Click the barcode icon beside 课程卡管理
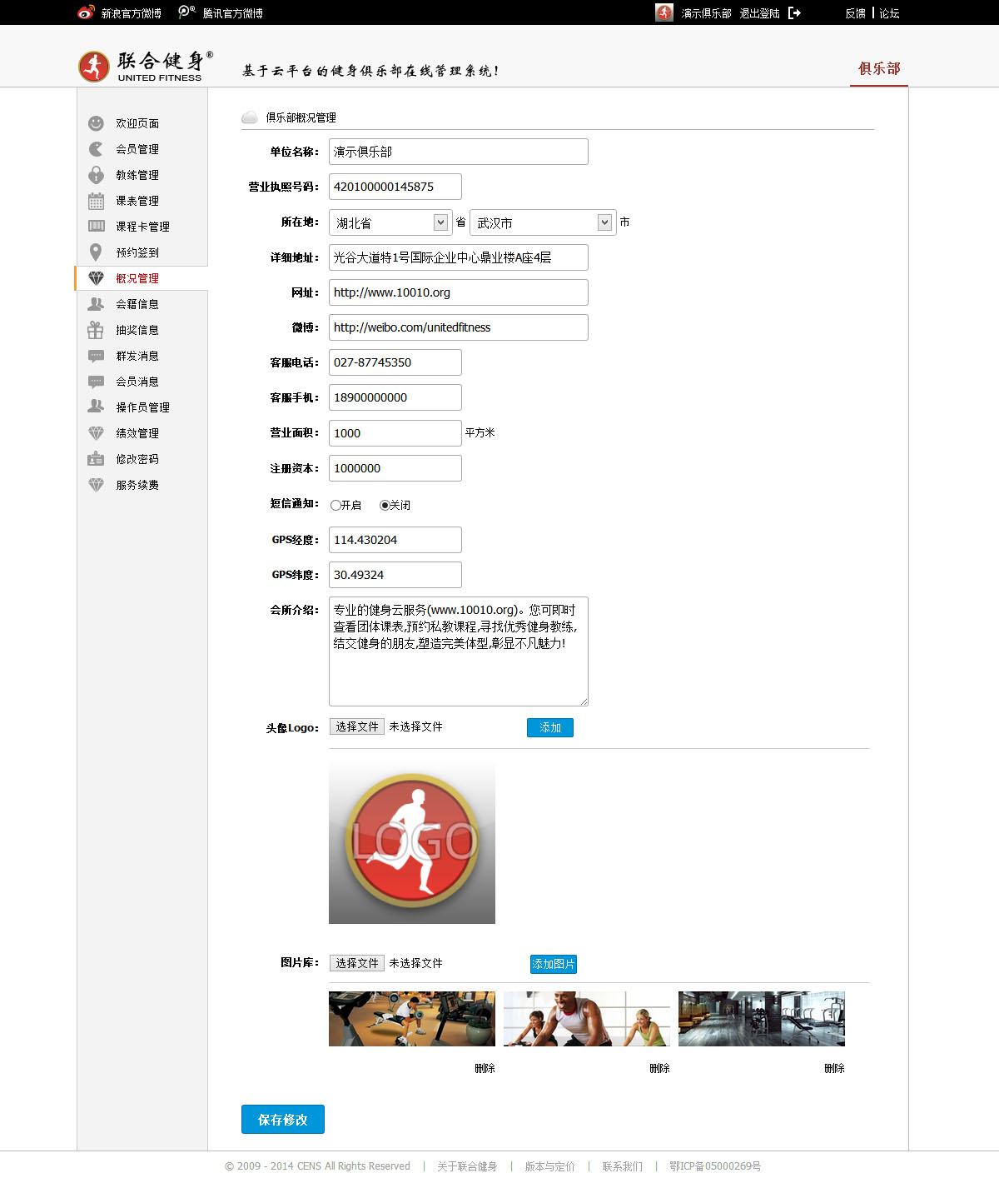 click(96, 227)
